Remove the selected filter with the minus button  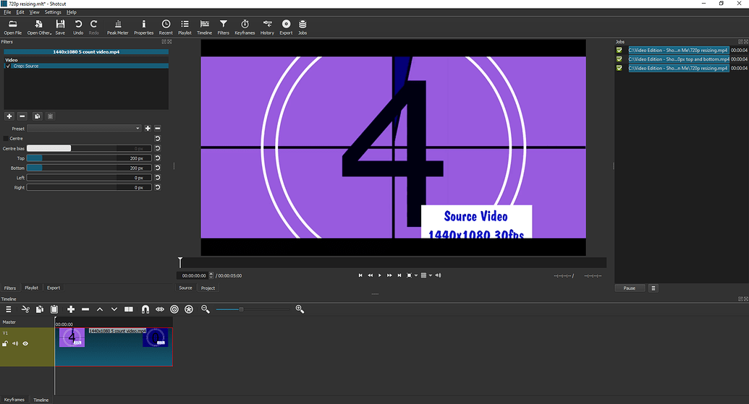coord(22,116)
